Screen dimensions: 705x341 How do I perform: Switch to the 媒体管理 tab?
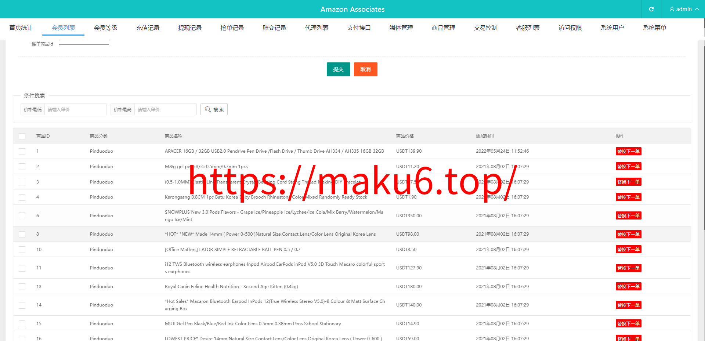pyautogui.click(x=401, y=28)
